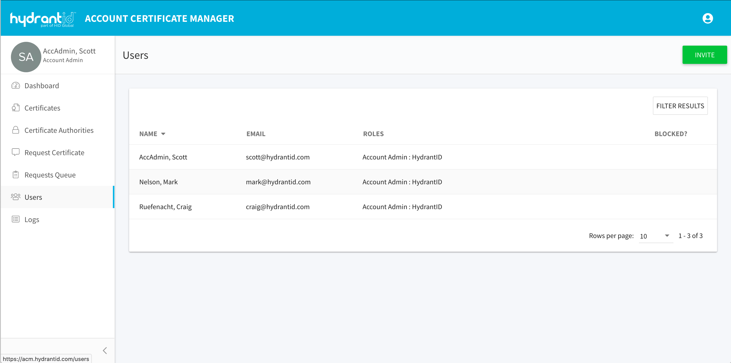Open Certificates menu item
The width and height of the screenshot is (731, 363).
(x=57, y=108)
